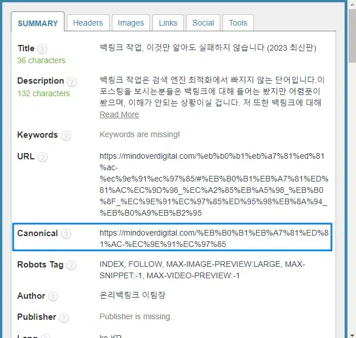Image resolution: width=356 pixels, height=338 pixels.
Task: Click the Keywords label
Action: 38,135
